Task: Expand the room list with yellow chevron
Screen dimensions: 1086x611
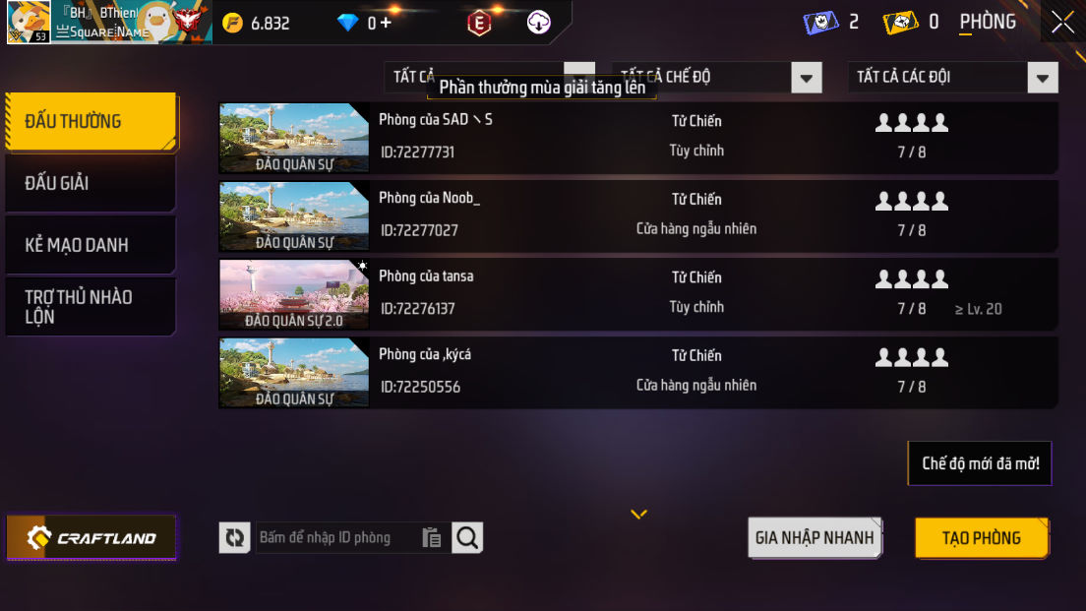Action: pos(638,514)
